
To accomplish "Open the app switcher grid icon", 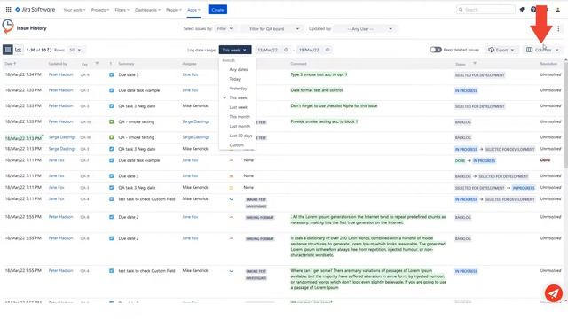I will click(8, 10).
